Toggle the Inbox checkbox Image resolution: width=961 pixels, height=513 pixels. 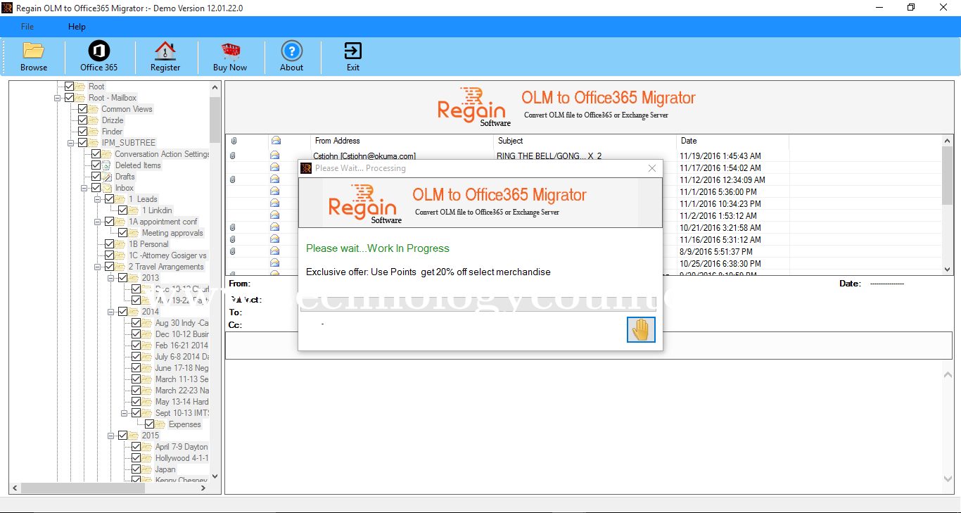pyautogui.click(x=96, y=188)
